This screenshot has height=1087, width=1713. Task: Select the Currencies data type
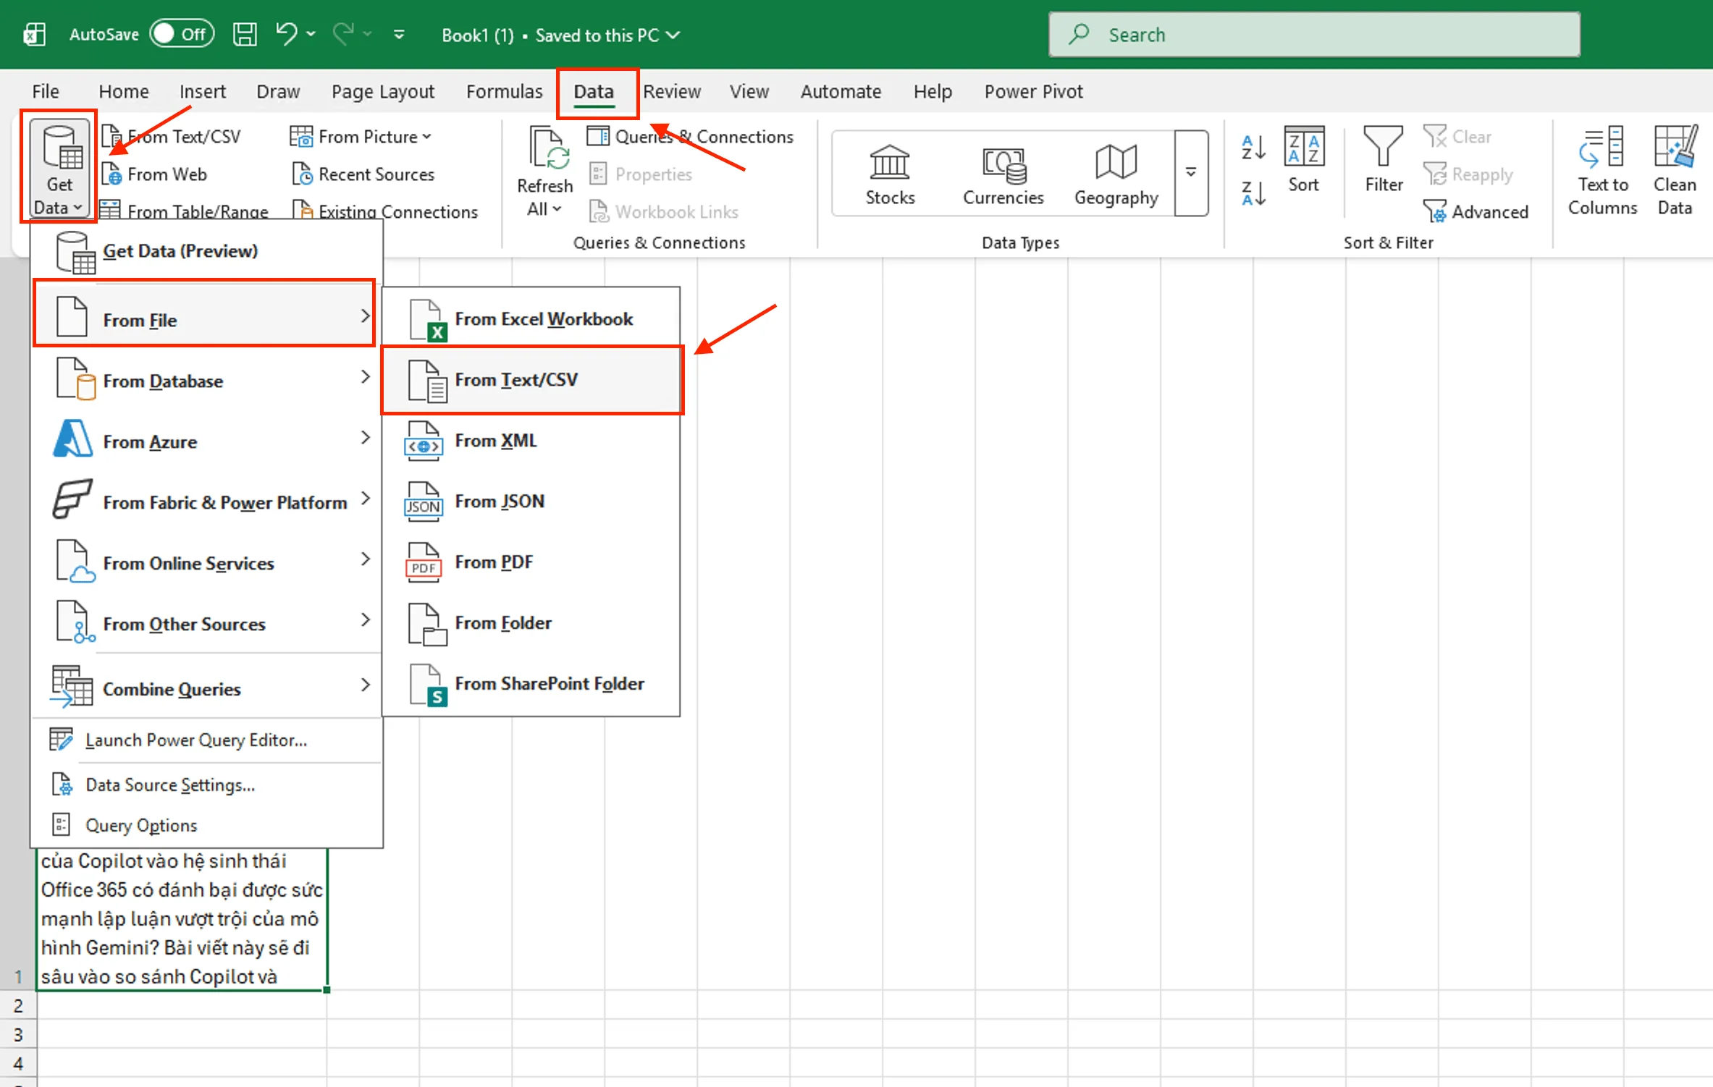(1003, 174)
